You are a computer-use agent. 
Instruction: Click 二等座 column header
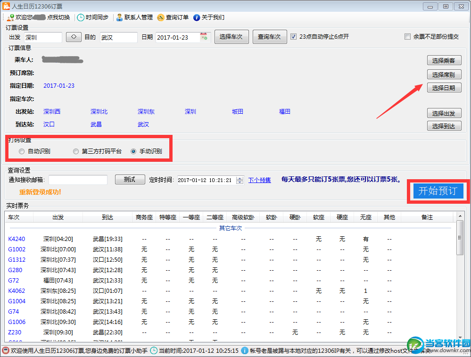(x=215, y=217)
